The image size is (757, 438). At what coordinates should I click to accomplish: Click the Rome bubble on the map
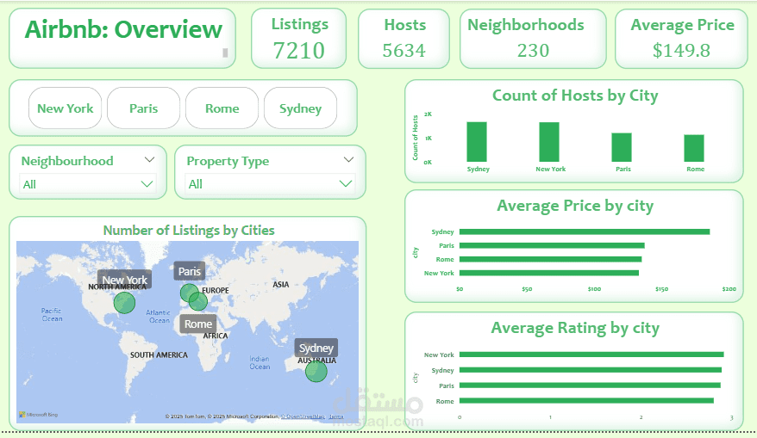point(198,302)
